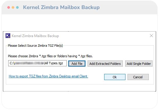
Task: Click empty title bar area of the dialog
Action: [104, 36]
